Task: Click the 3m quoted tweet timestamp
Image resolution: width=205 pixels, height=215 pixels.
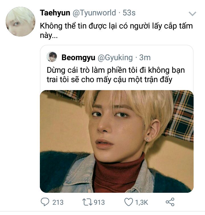Action: coord(145,57)
